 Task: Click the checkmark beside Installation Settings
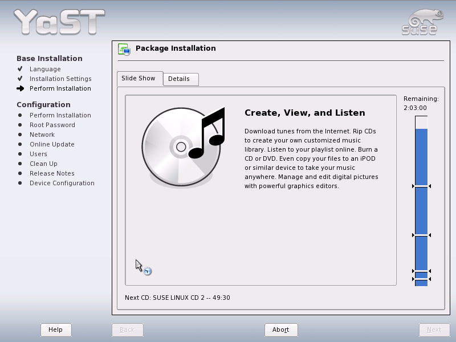coord(20,79)
